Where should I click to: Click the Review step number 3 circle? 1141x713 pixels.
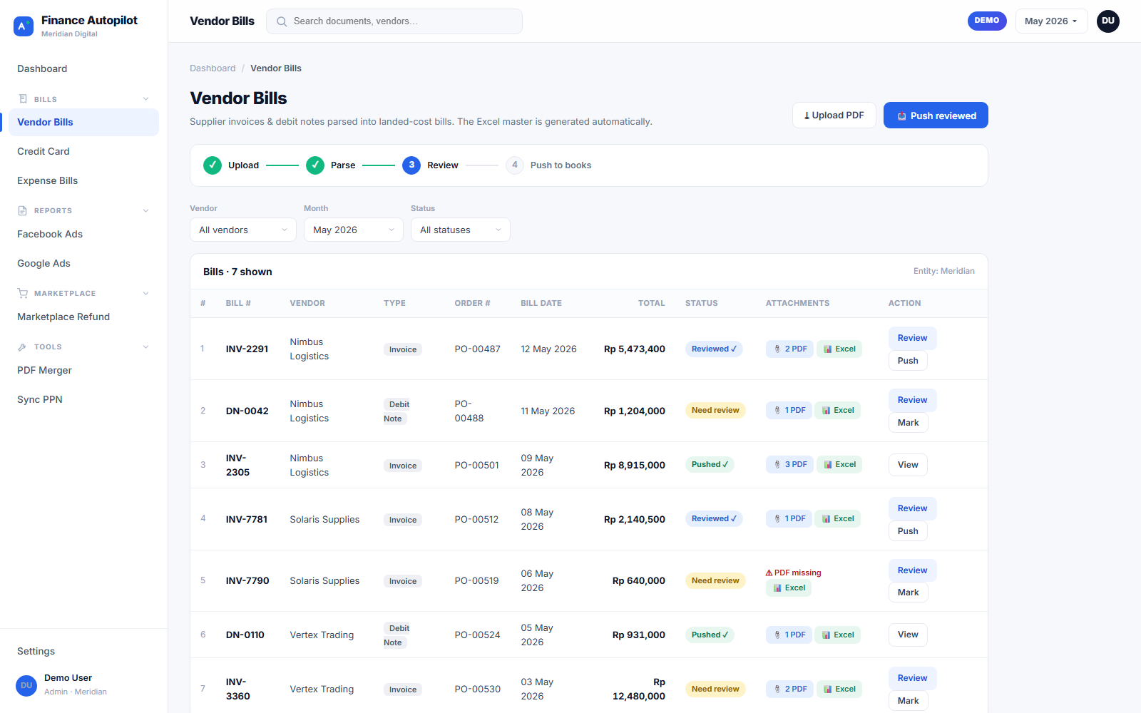click(411, 165)
